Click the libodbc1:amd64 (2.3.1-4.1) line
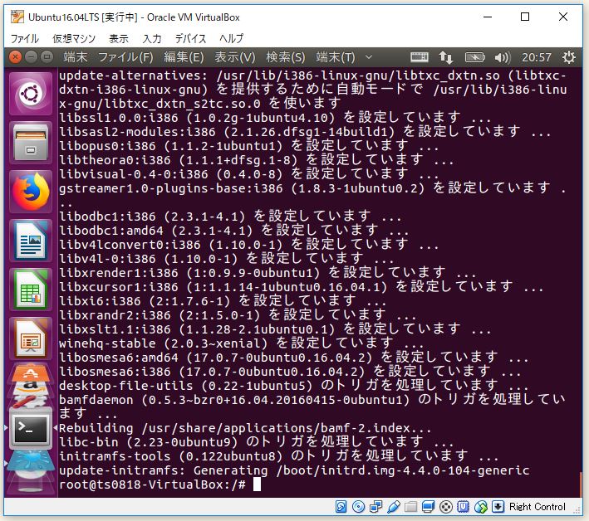This screenshot has width=589, height=521. coord(233,231)
